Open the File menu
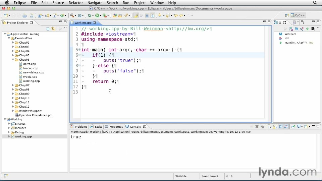322x181 pixels. [34, 3]
